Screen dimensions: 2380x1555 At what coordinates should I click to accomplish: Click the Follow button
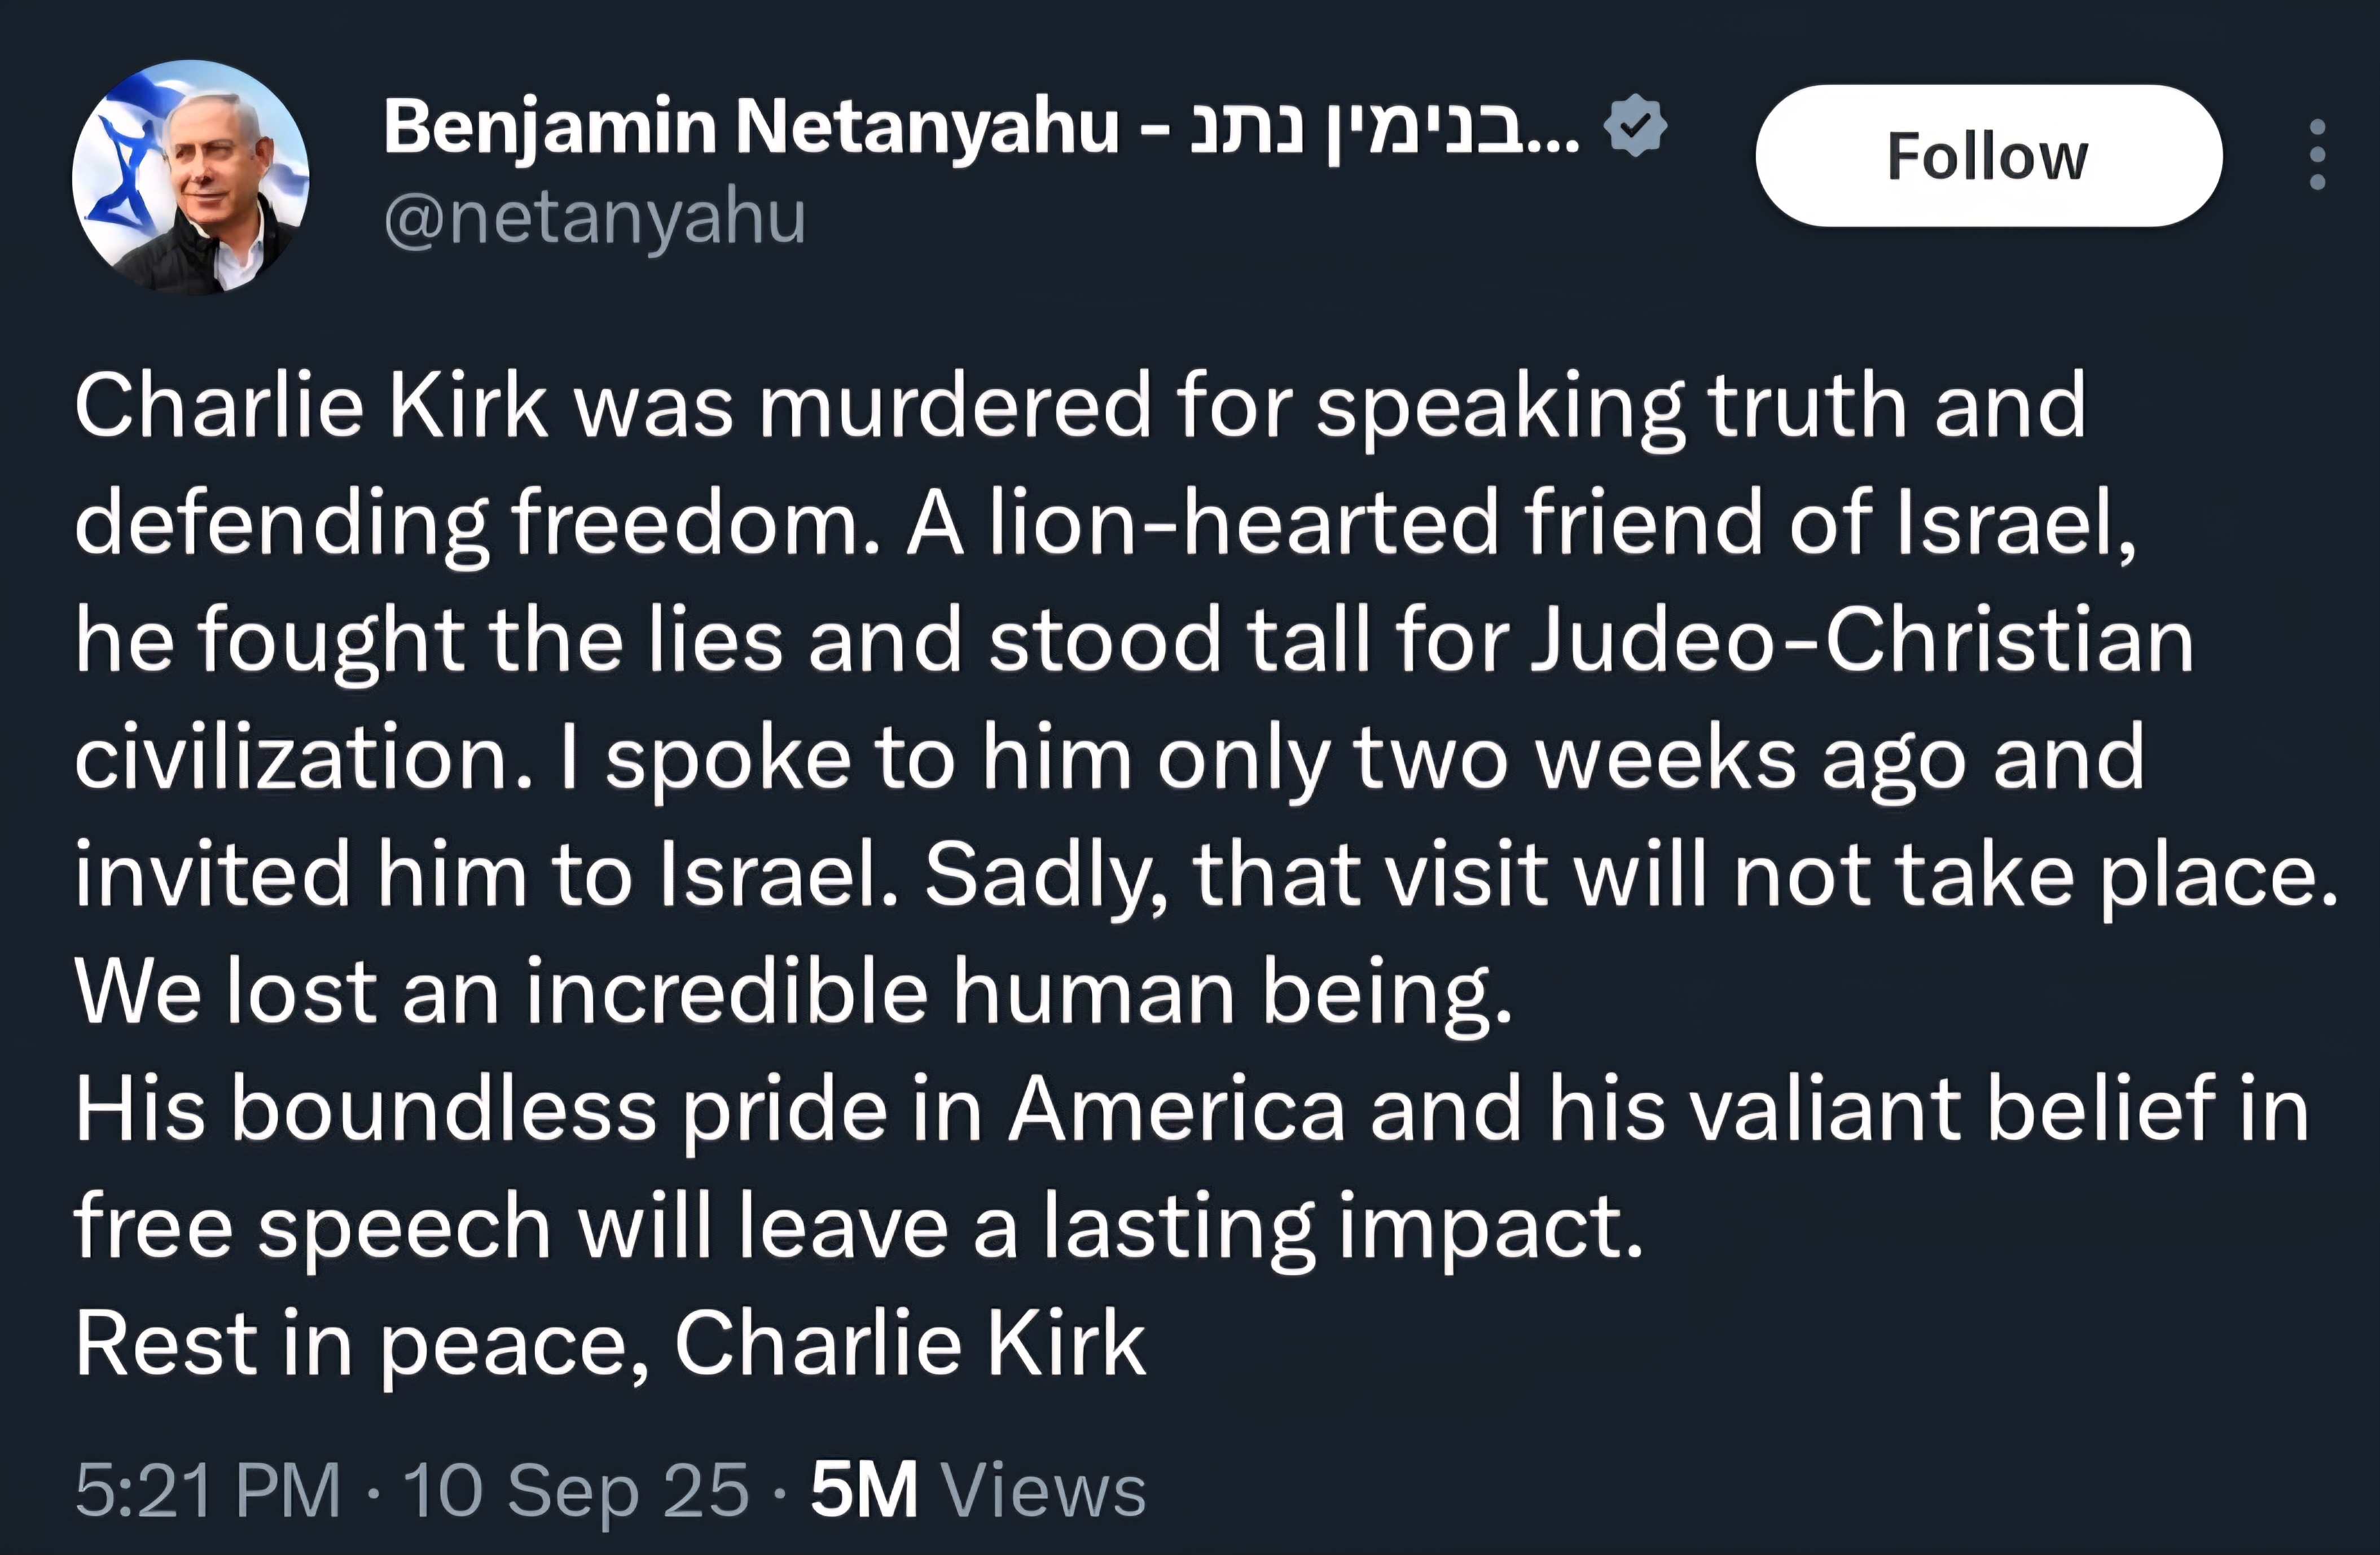(x=1988, y=156)
